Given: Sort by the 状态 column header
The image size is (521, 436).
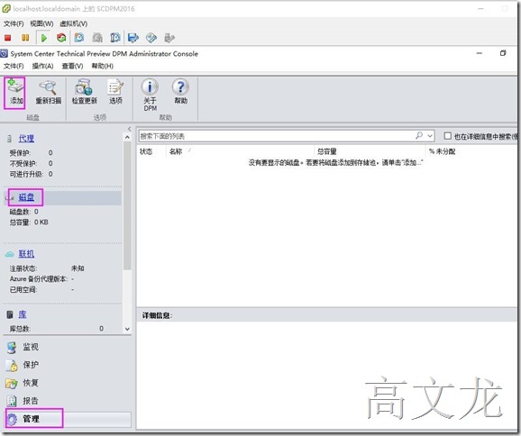Looking at the screenshot, I should click(x=146, y=151).
